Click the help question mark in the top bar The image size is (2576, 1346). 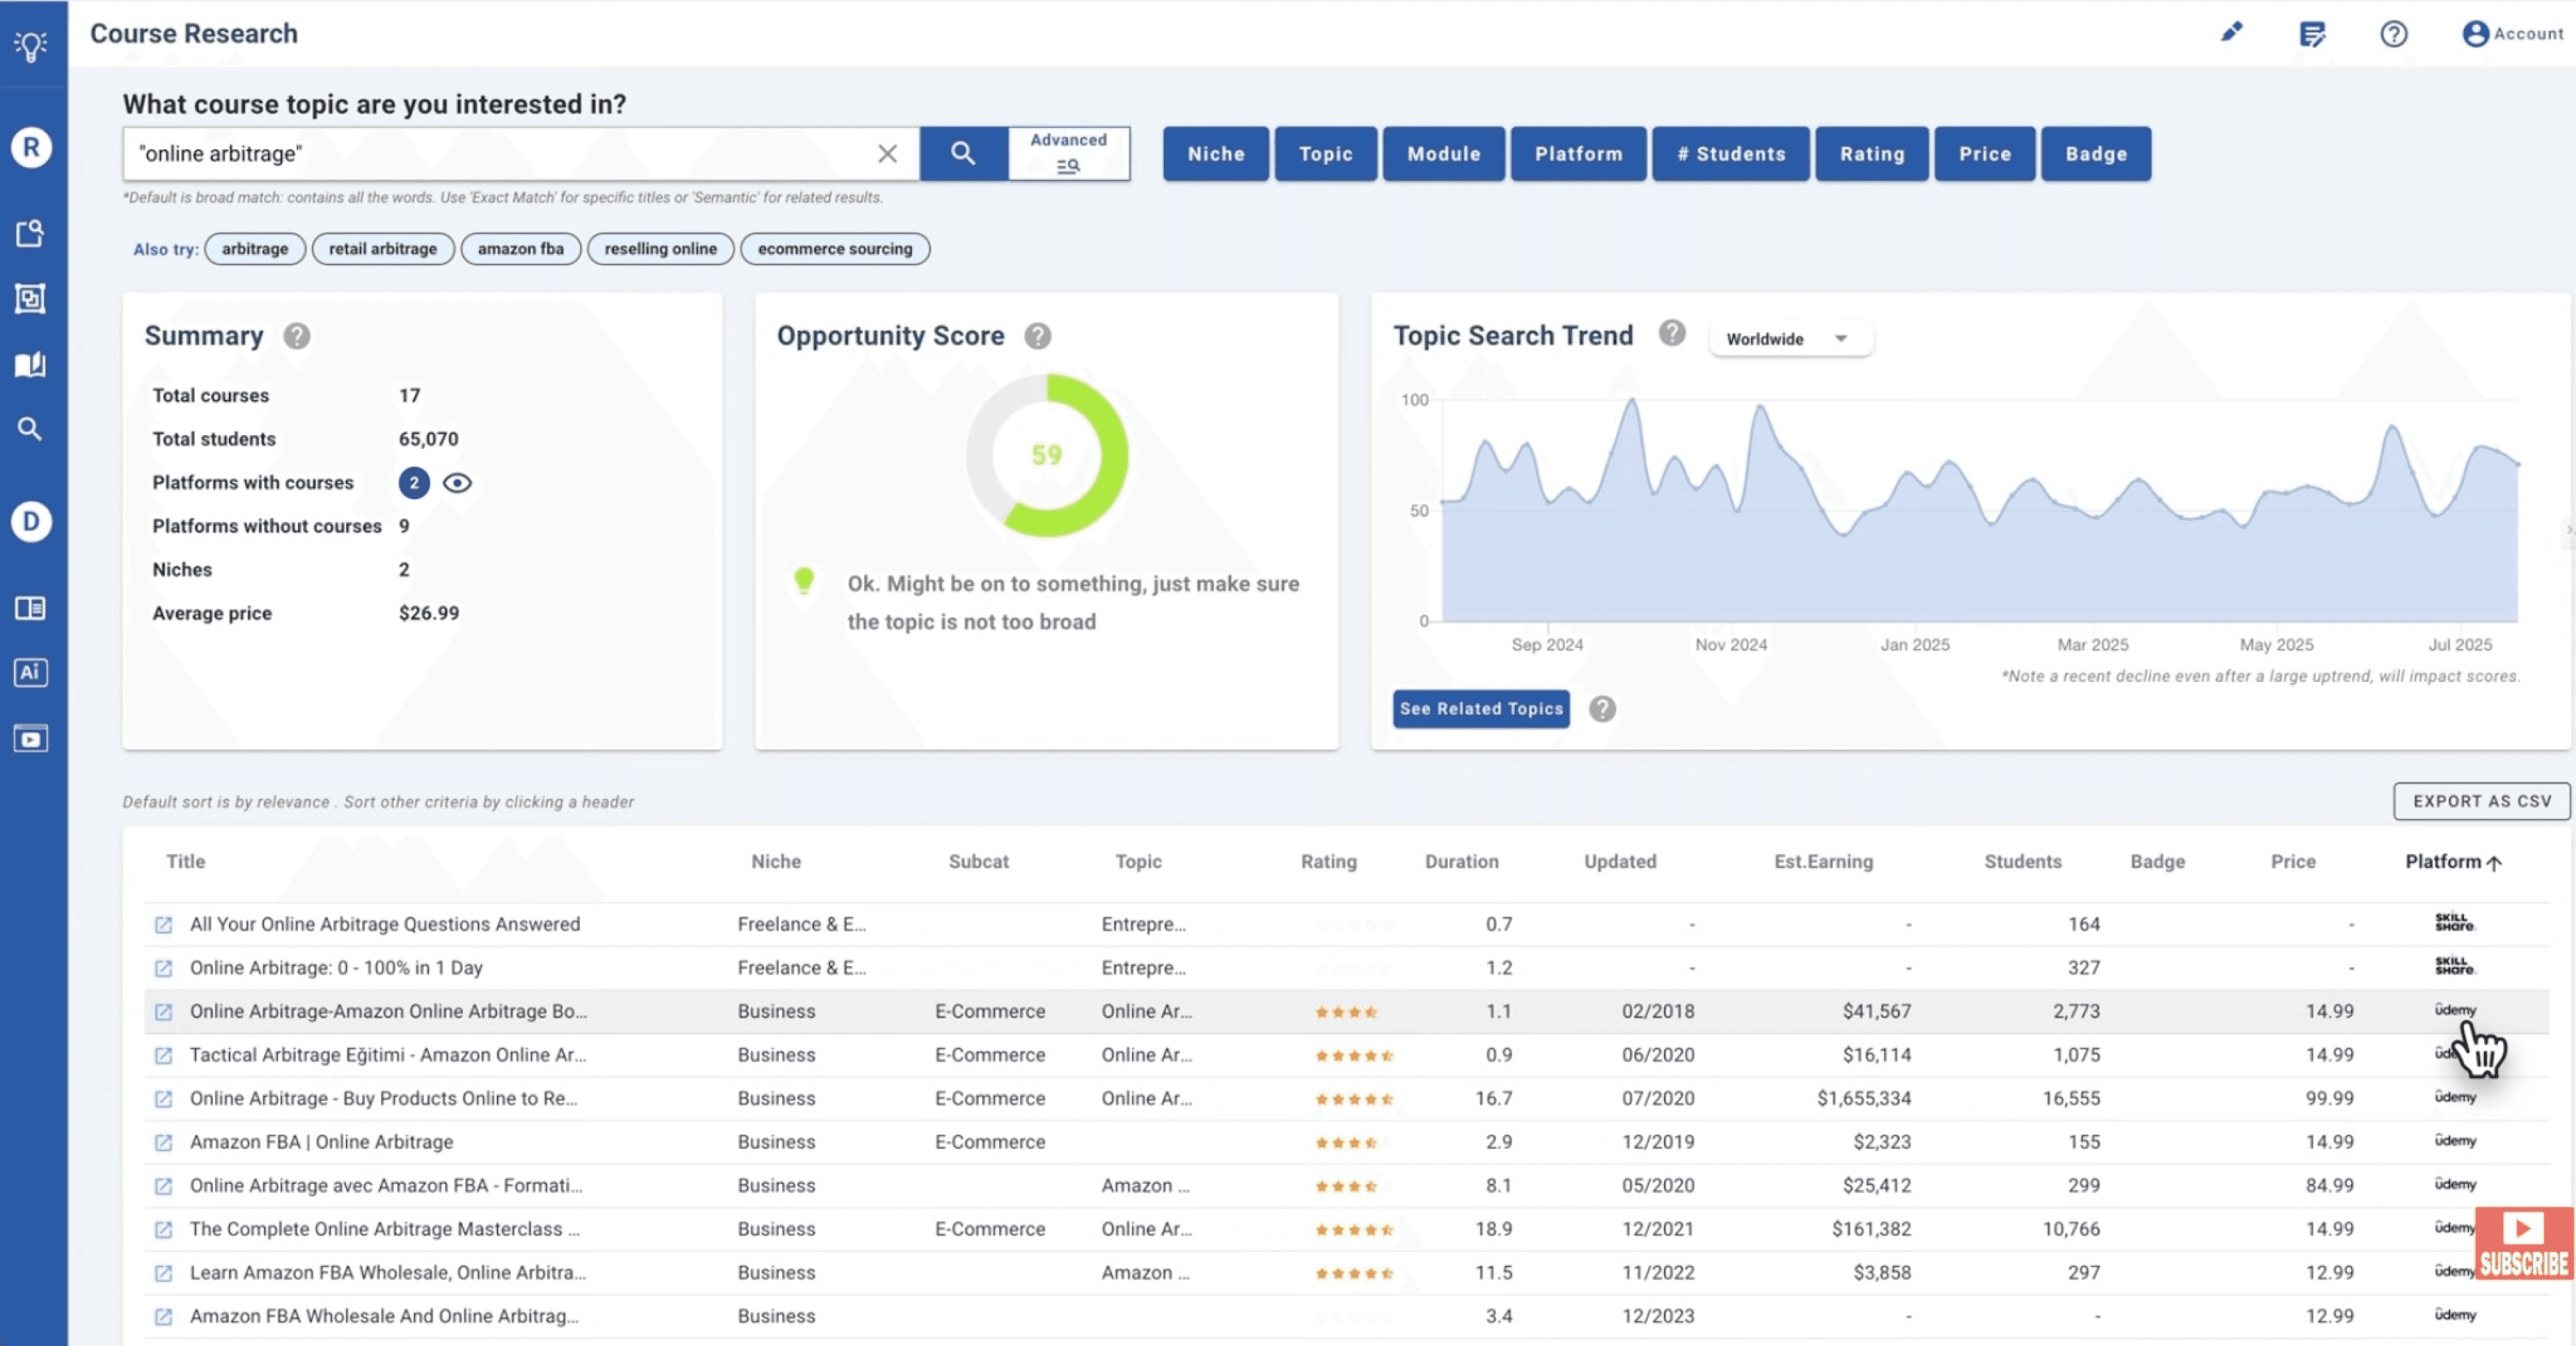[x=2393, y=34]
